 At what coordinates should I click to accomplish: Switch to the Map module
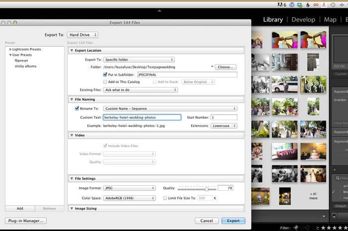click(x=330, y=19)
